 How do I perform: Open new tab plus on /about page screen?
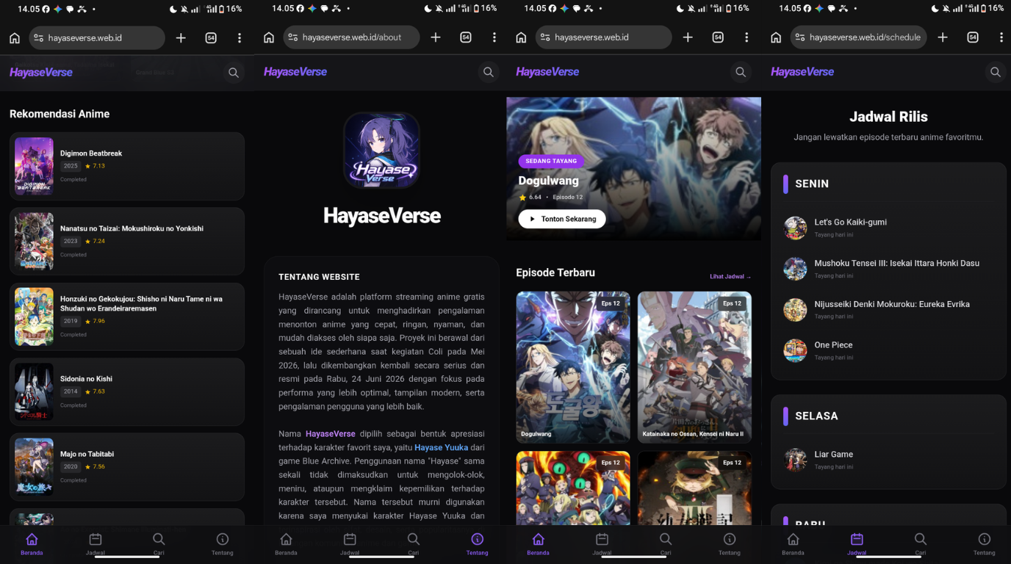pyautogui.click(x=436, y=37)
